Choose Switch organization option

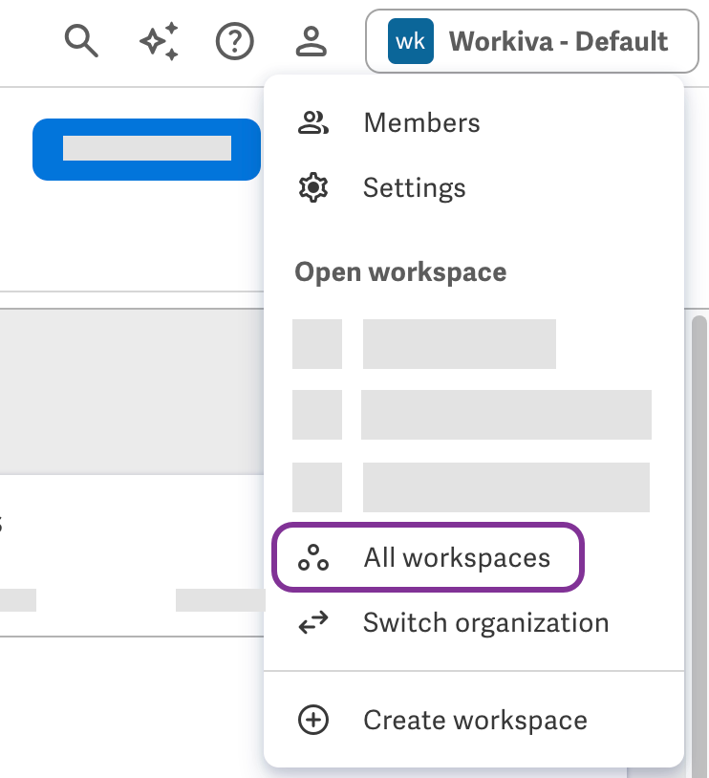[474, 623]
